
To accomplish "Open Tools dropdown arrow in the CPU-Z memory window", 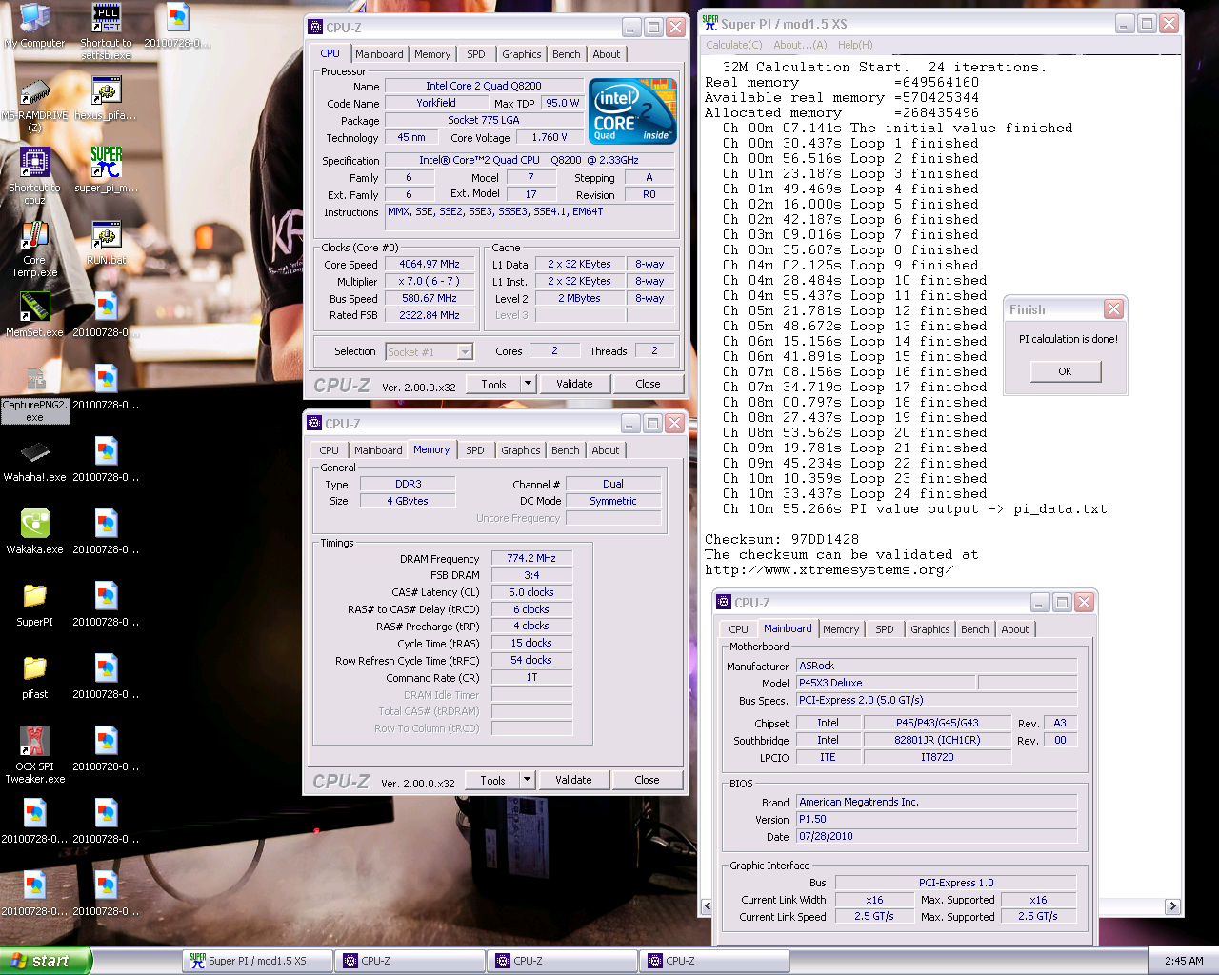I will [x=528, y=780].
